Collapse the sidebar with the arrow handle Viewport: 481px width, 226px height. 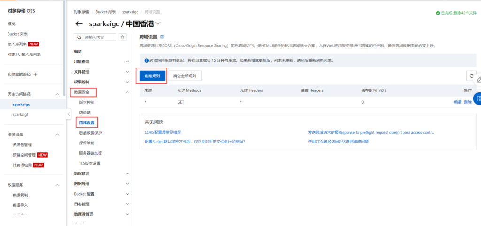69,114
